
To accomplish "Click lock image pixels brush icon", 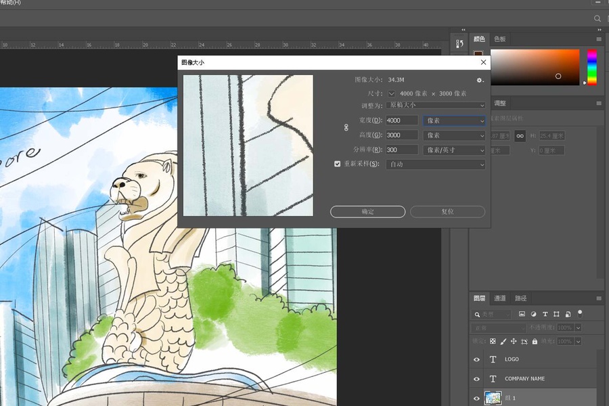I will (503, 341).
